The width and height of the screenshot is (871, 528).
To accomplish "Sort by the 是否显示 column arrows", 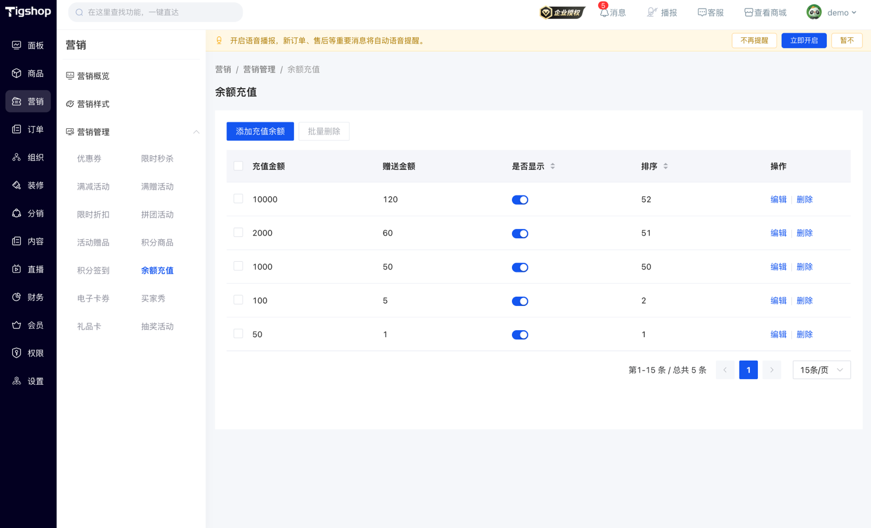I will coord(553,166).
